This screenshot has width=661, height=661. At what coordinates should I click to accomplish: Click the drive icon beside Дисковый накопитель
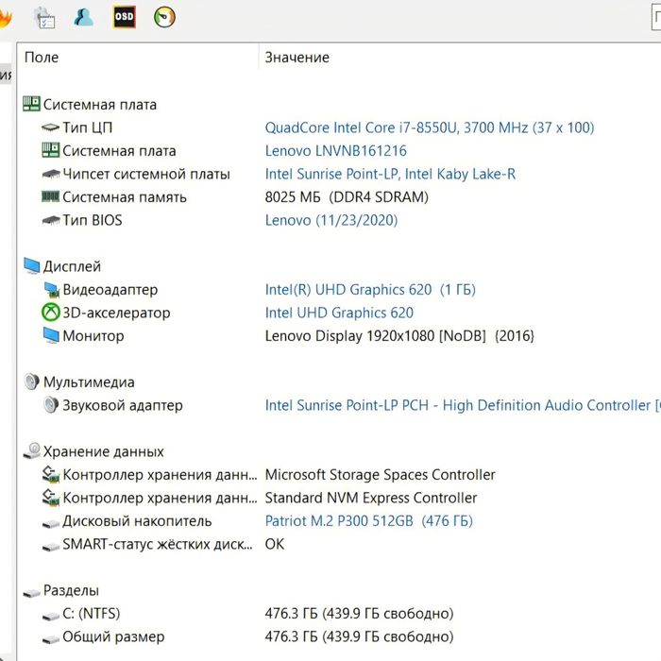[x=51, y=524]
